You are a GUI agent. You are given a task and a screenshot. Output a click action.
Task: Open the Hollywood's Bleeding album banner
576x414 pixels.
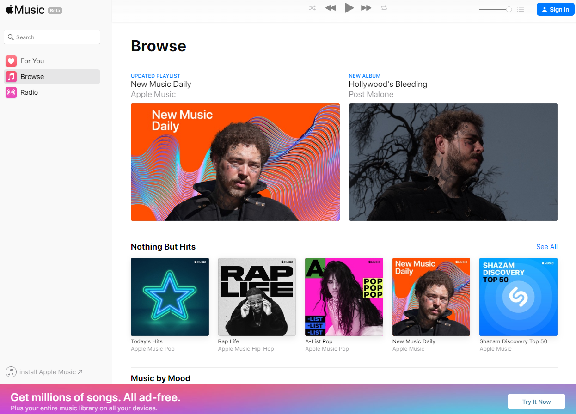pyautogui.click(x=453, y=162)
